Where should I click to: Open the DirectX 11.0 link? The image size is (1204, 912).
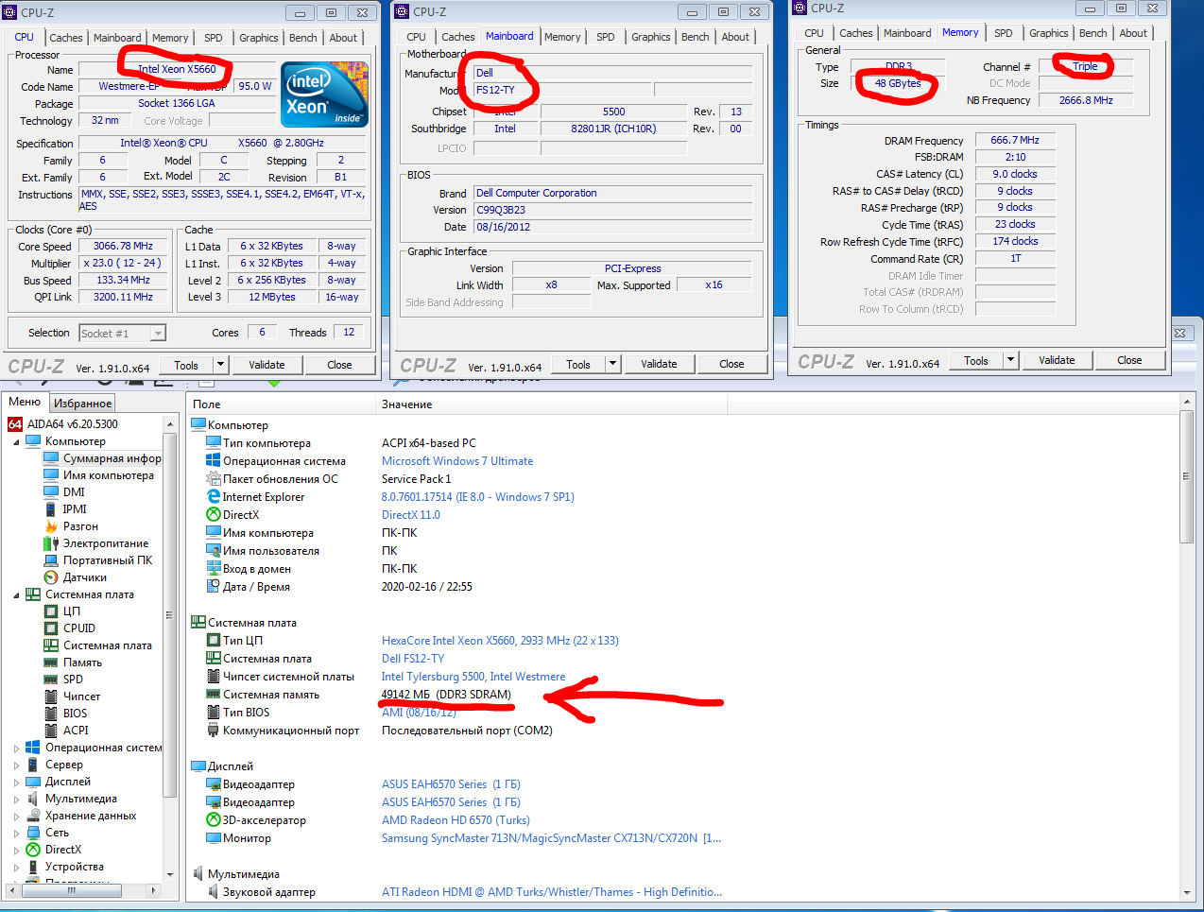coord(411,515)
